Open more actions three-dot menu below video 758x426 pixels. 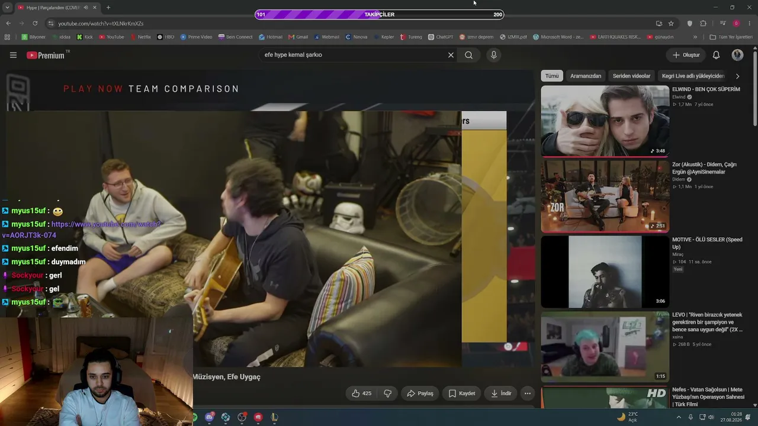pos(528,393)
